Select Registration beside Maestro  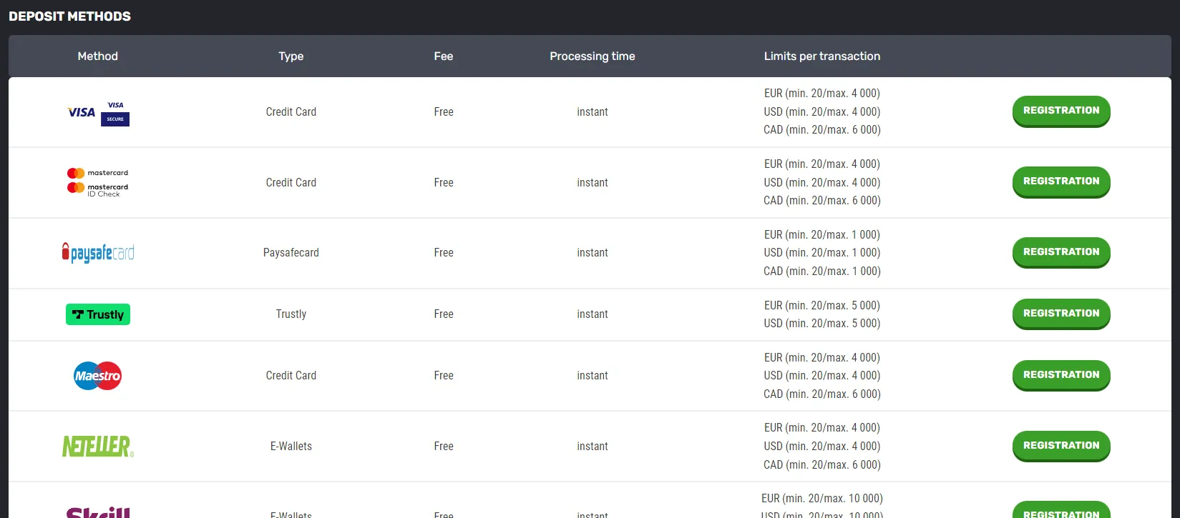pyautogui.click(x=1061, y=375)
